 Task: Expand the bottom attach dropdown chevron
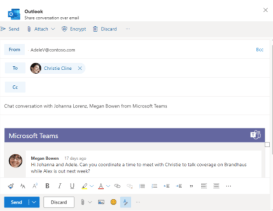tap(90, 202)
